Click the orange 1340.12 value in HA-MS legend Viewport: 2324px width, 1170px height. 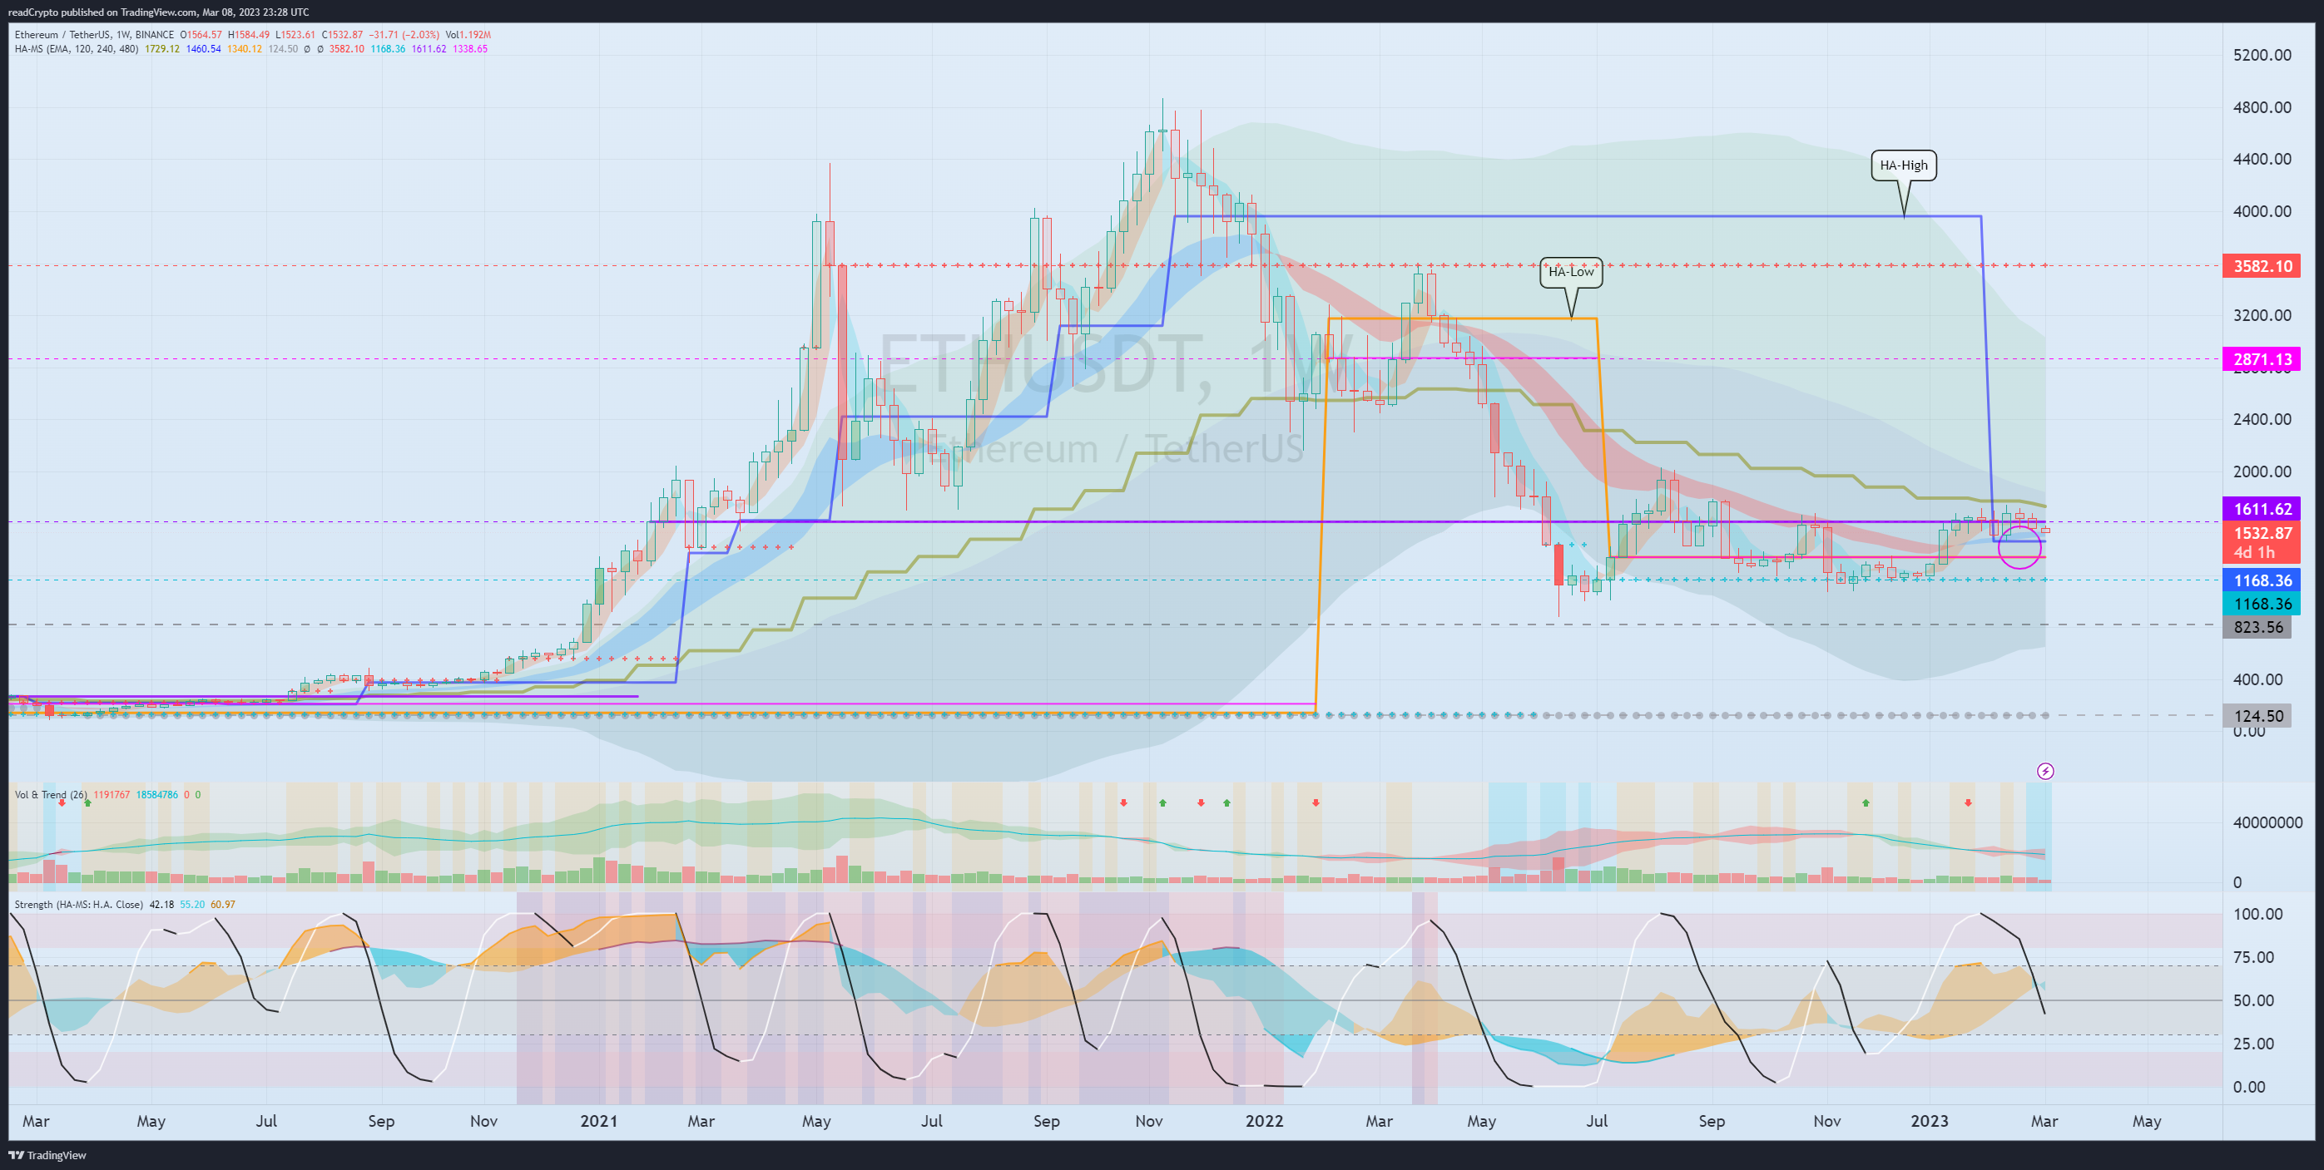[x=245, y=49]
